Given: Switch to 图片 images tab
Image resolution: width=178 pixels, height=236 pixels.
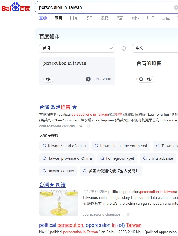Looking at the screenshot, I should (74, 18).
